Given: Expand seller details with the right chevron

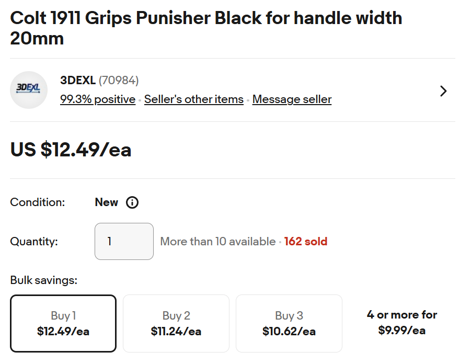Looking at the screenshot, I should [x=443, y=91].
